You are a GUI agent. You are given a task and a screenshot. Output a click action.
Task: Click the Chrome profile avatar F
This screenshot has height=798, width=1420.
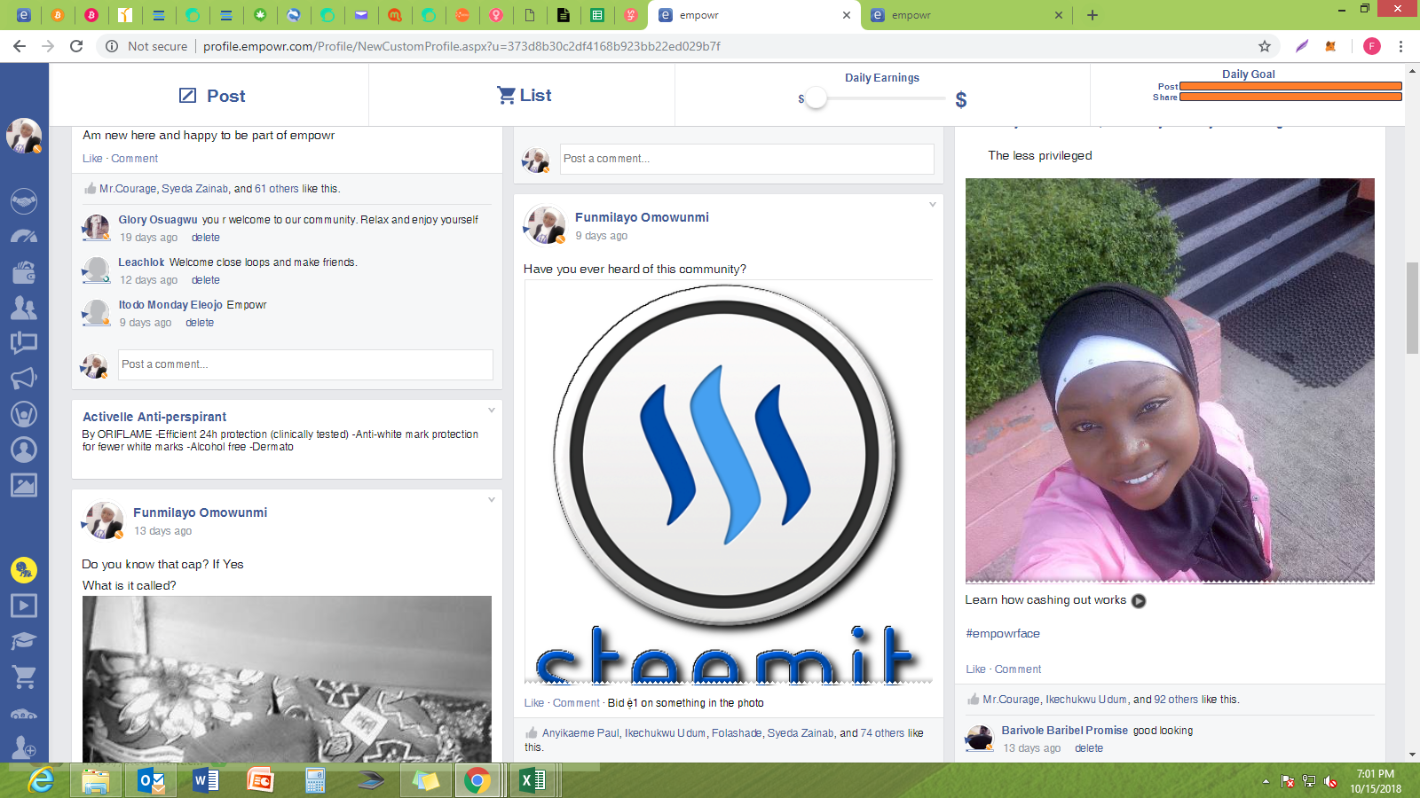pos(1372,46)
